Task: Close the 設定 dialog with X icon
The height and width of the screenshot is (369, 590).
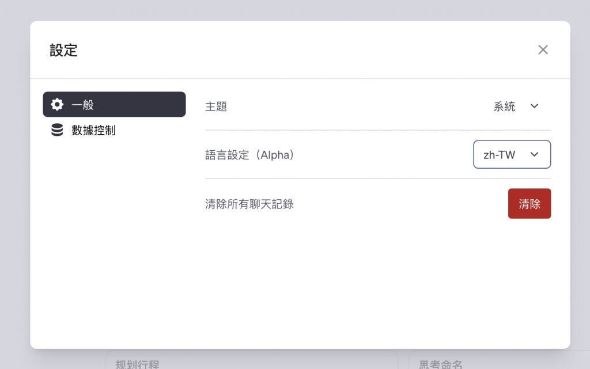Action: pyautogui.click(x=543, y=50)
